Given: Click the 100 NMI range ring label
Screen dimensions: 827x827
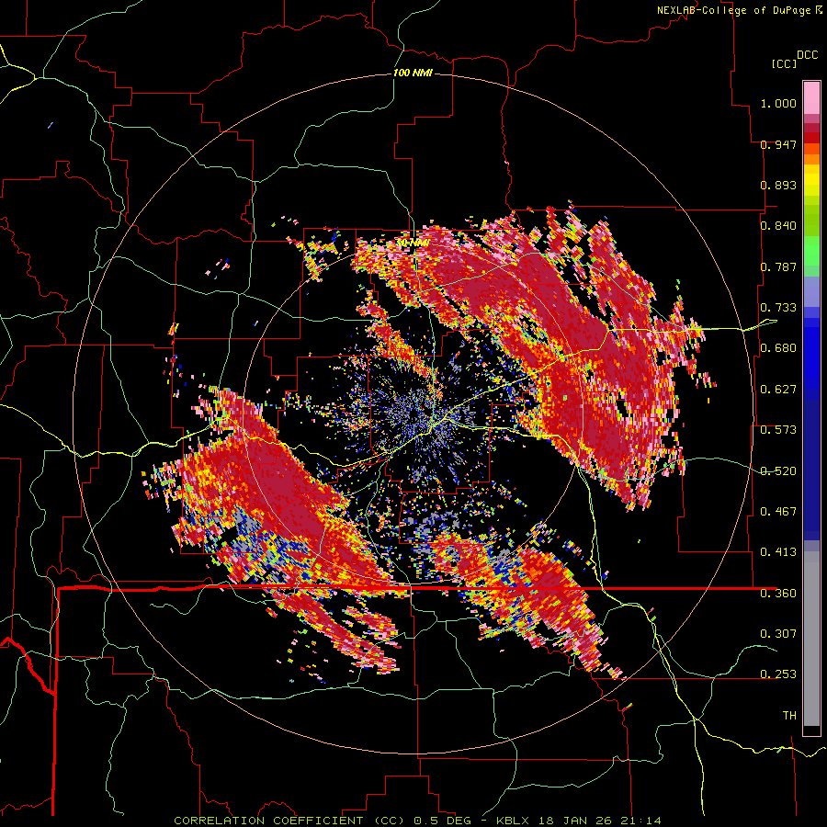Looking at the screenshot, I should coord(413,73).
